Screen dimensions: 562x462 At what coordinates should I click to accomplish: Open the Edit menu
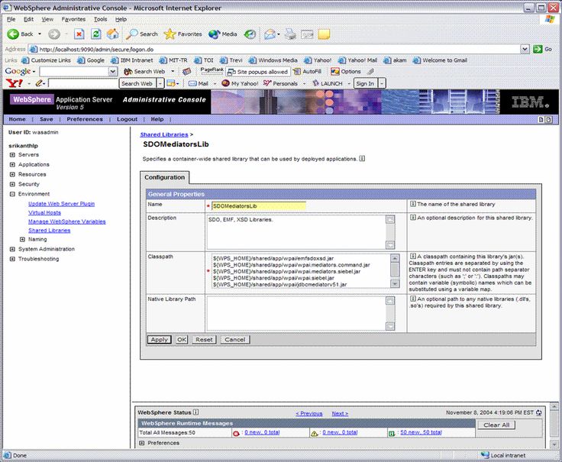pos(29,19)
